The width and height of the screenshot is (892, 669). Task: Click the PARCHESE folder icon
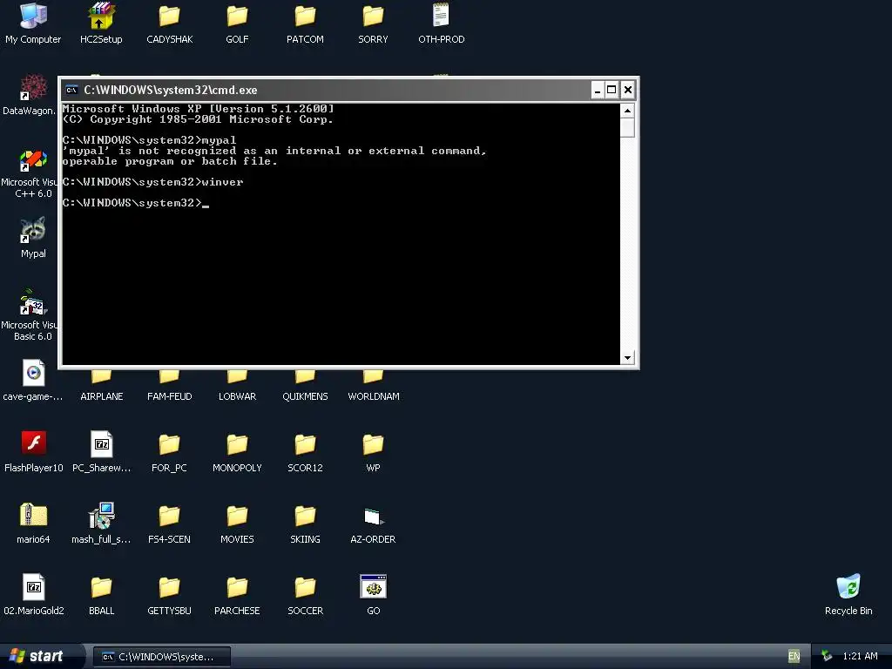(237, 588)
